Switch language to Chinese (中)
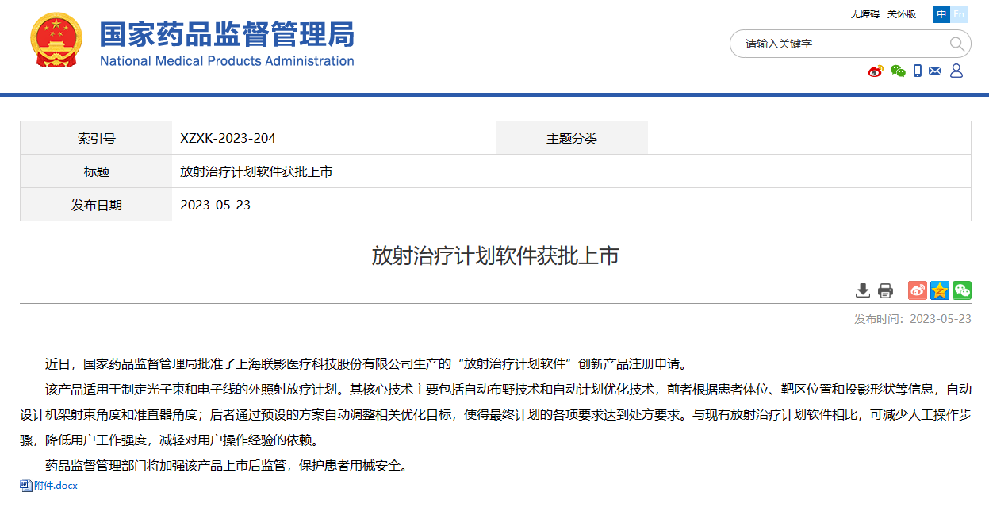Viewport: 989px width, 511px height. tap(941, 14)
